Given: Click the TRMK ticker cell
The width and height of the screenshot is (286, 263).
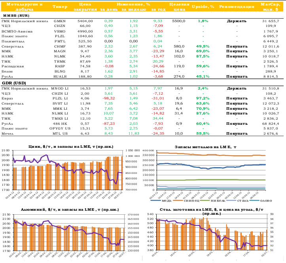Looking at the screenshot, I should pyautogui.click(x=60, y=61).
